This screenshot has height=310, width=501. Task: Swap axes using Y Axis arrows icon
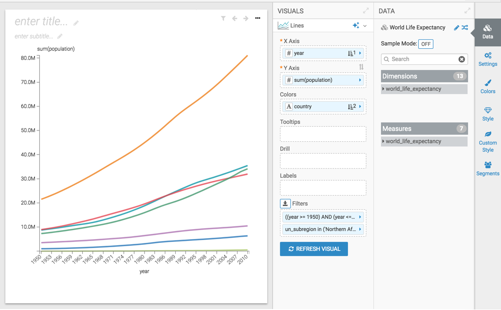click(x=361, y=68)
